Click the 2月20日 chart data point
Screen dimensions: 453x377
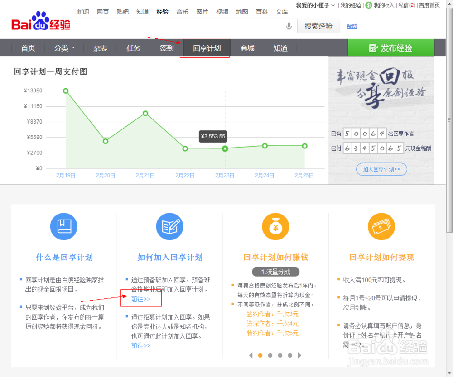[106, 141]
